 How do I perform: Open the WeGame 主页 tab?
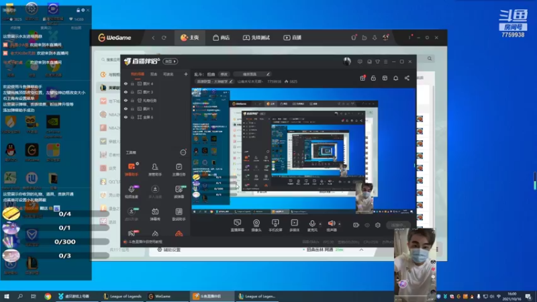point(189,38)
